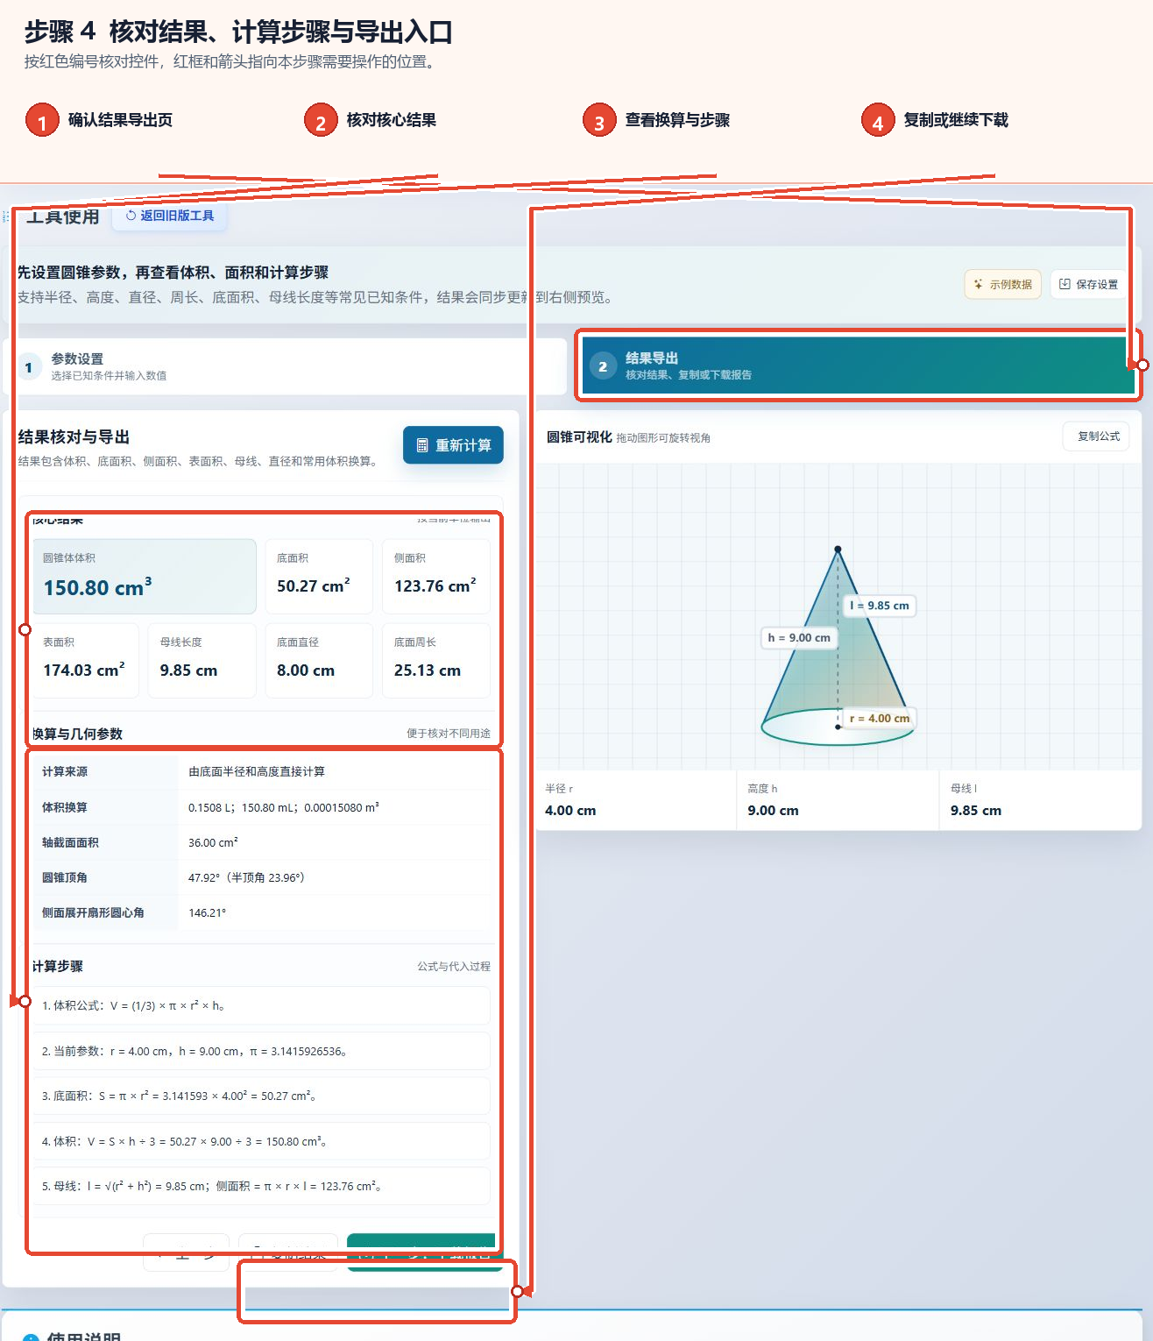The width and height of the screenshot is (1153, 1341).
Task: Click the 体积换算 row in conversion table
Action: pyautogui.click(x=262, y=807)
